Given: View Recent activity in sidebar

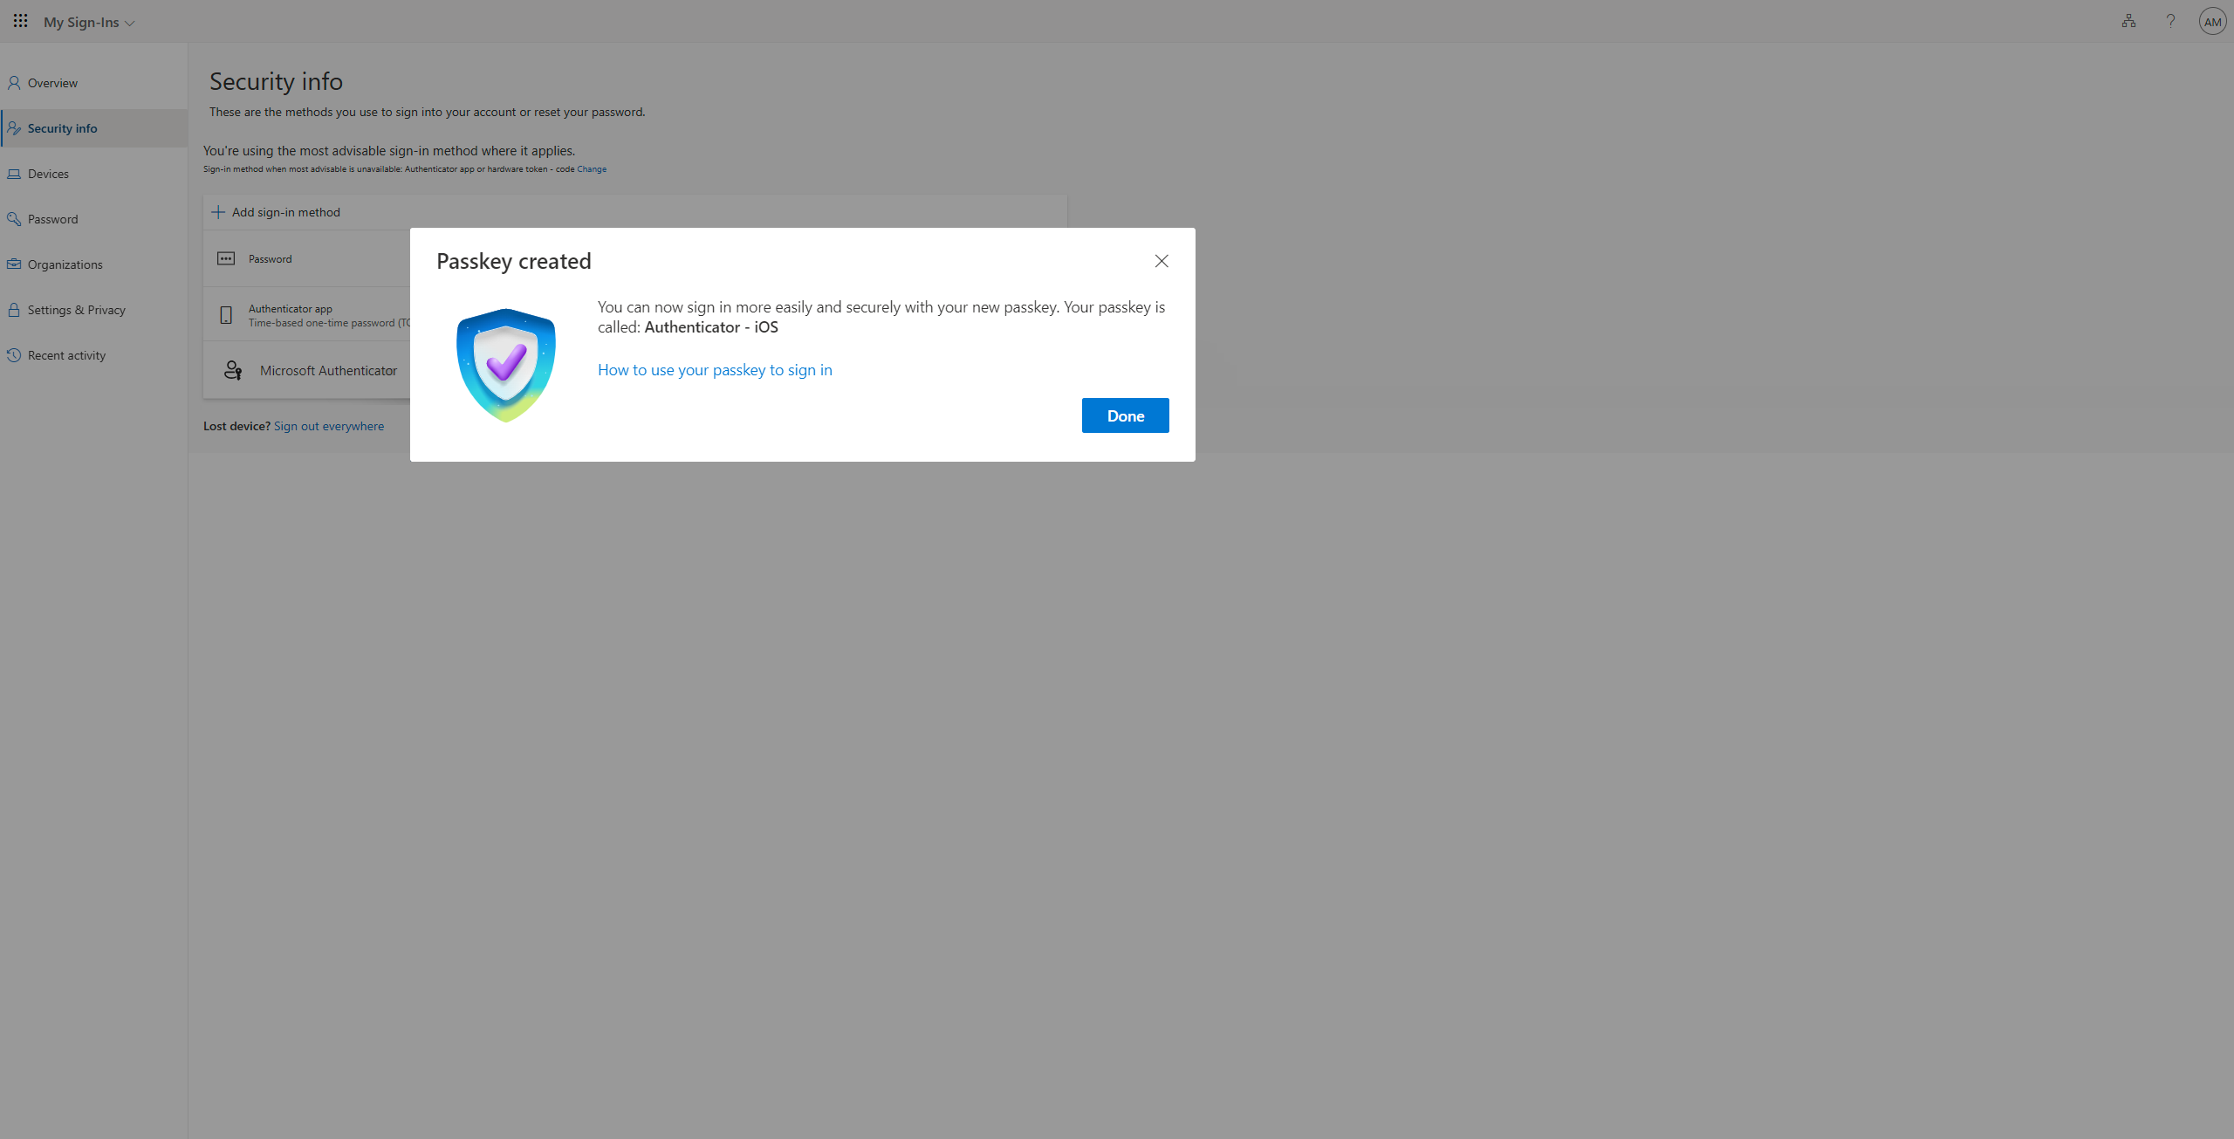Looking at the screenshot, I should (x=66, y=355).
